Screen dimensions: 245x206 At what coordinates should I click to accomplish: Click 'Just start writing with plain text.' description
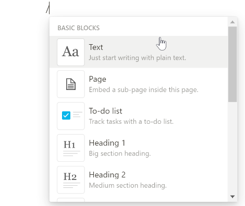coord(138,58)
